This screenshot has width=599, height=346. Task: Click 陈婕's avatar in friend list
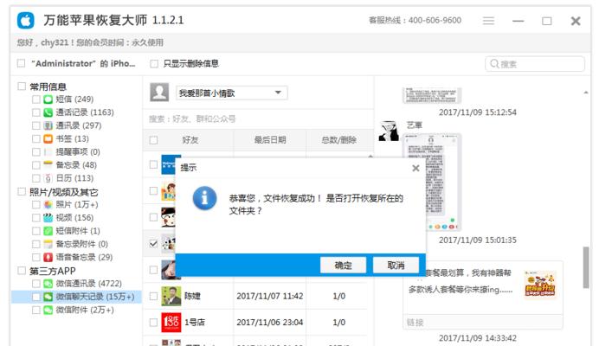click(171, 297)
